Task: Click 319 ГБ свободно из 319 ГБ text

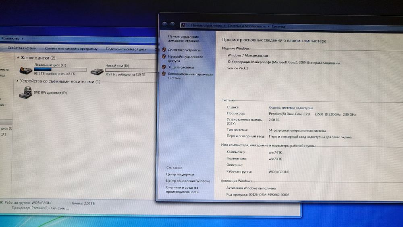Action: click(x=125, y=74)
